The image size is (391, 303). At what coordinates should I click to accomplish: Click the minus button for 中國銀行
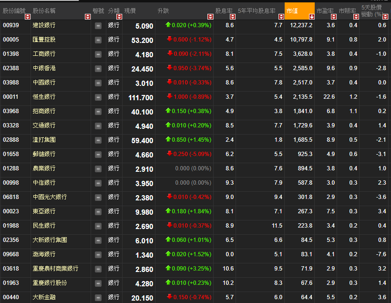[98, 83]
